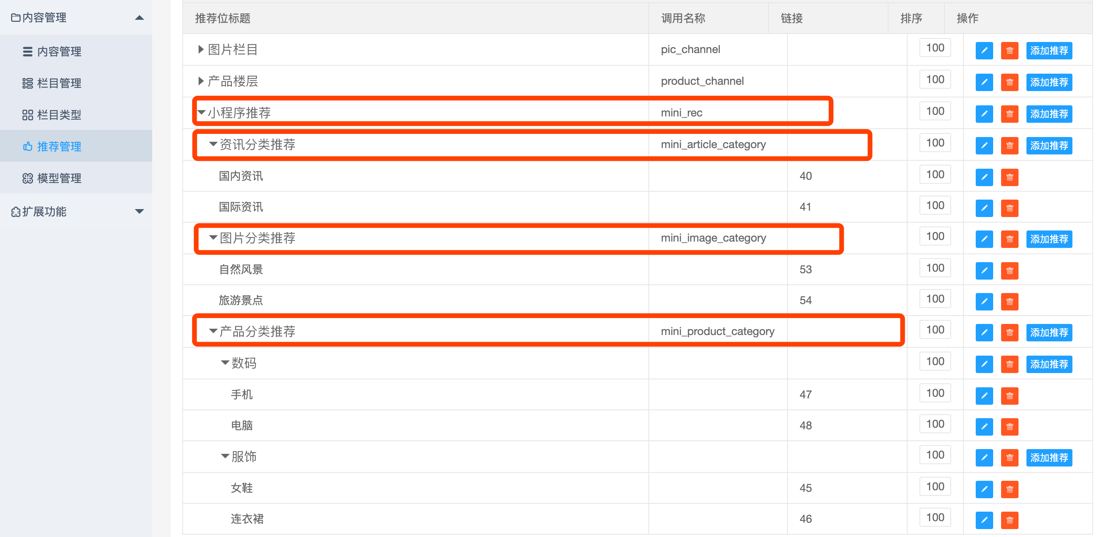
Task: Delete the 服饰 row with trash icon
Action: tap(1009, 458)
